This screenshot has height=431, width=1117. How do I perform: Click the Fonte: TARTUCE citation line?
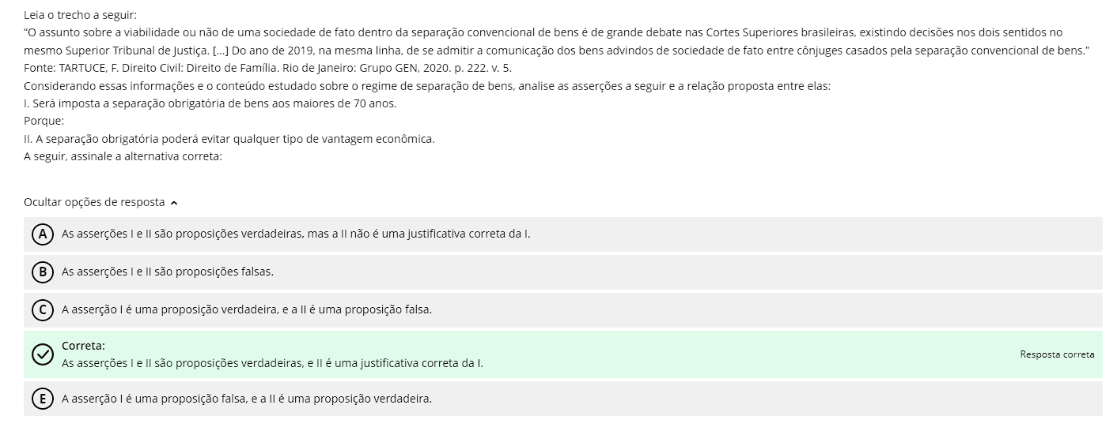(x=267, y=68)
